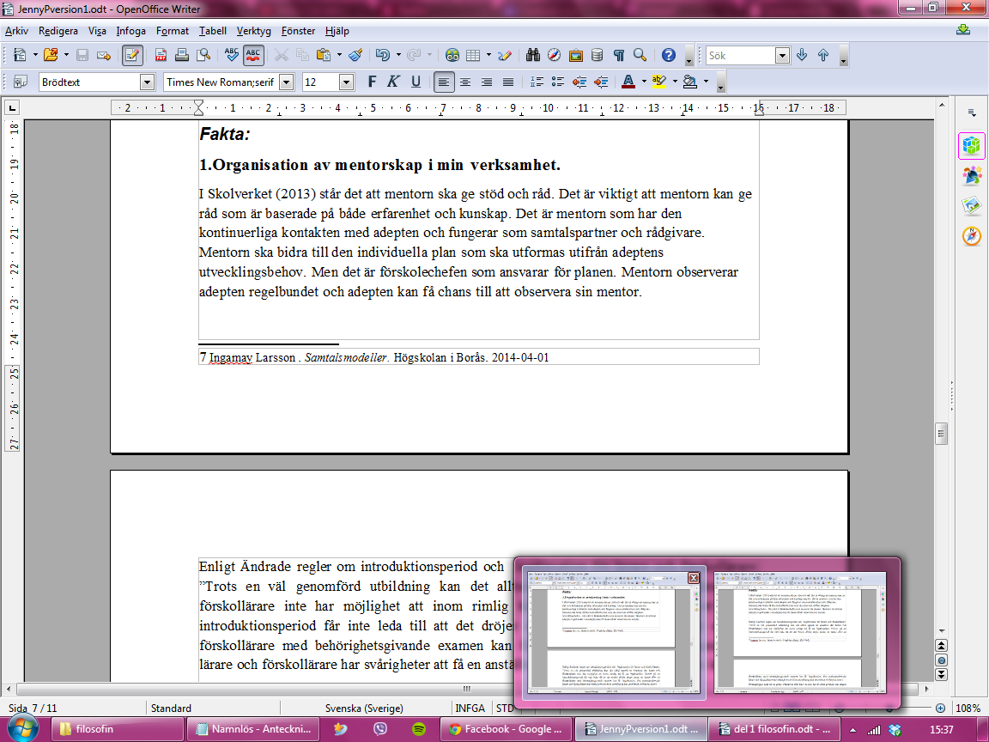Select Justified paragraph alignment
Viewport: 989px width, 742px height.
tap(507, 82)
